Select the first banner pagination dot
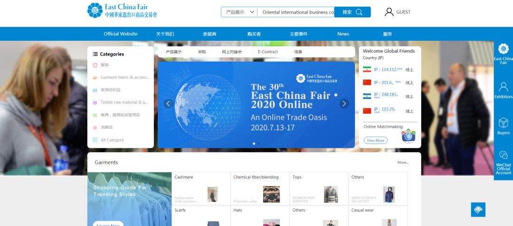The image size is (513, 226). coord(254,144)
